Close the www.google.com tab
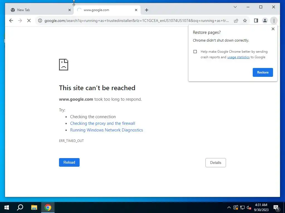 136,10
